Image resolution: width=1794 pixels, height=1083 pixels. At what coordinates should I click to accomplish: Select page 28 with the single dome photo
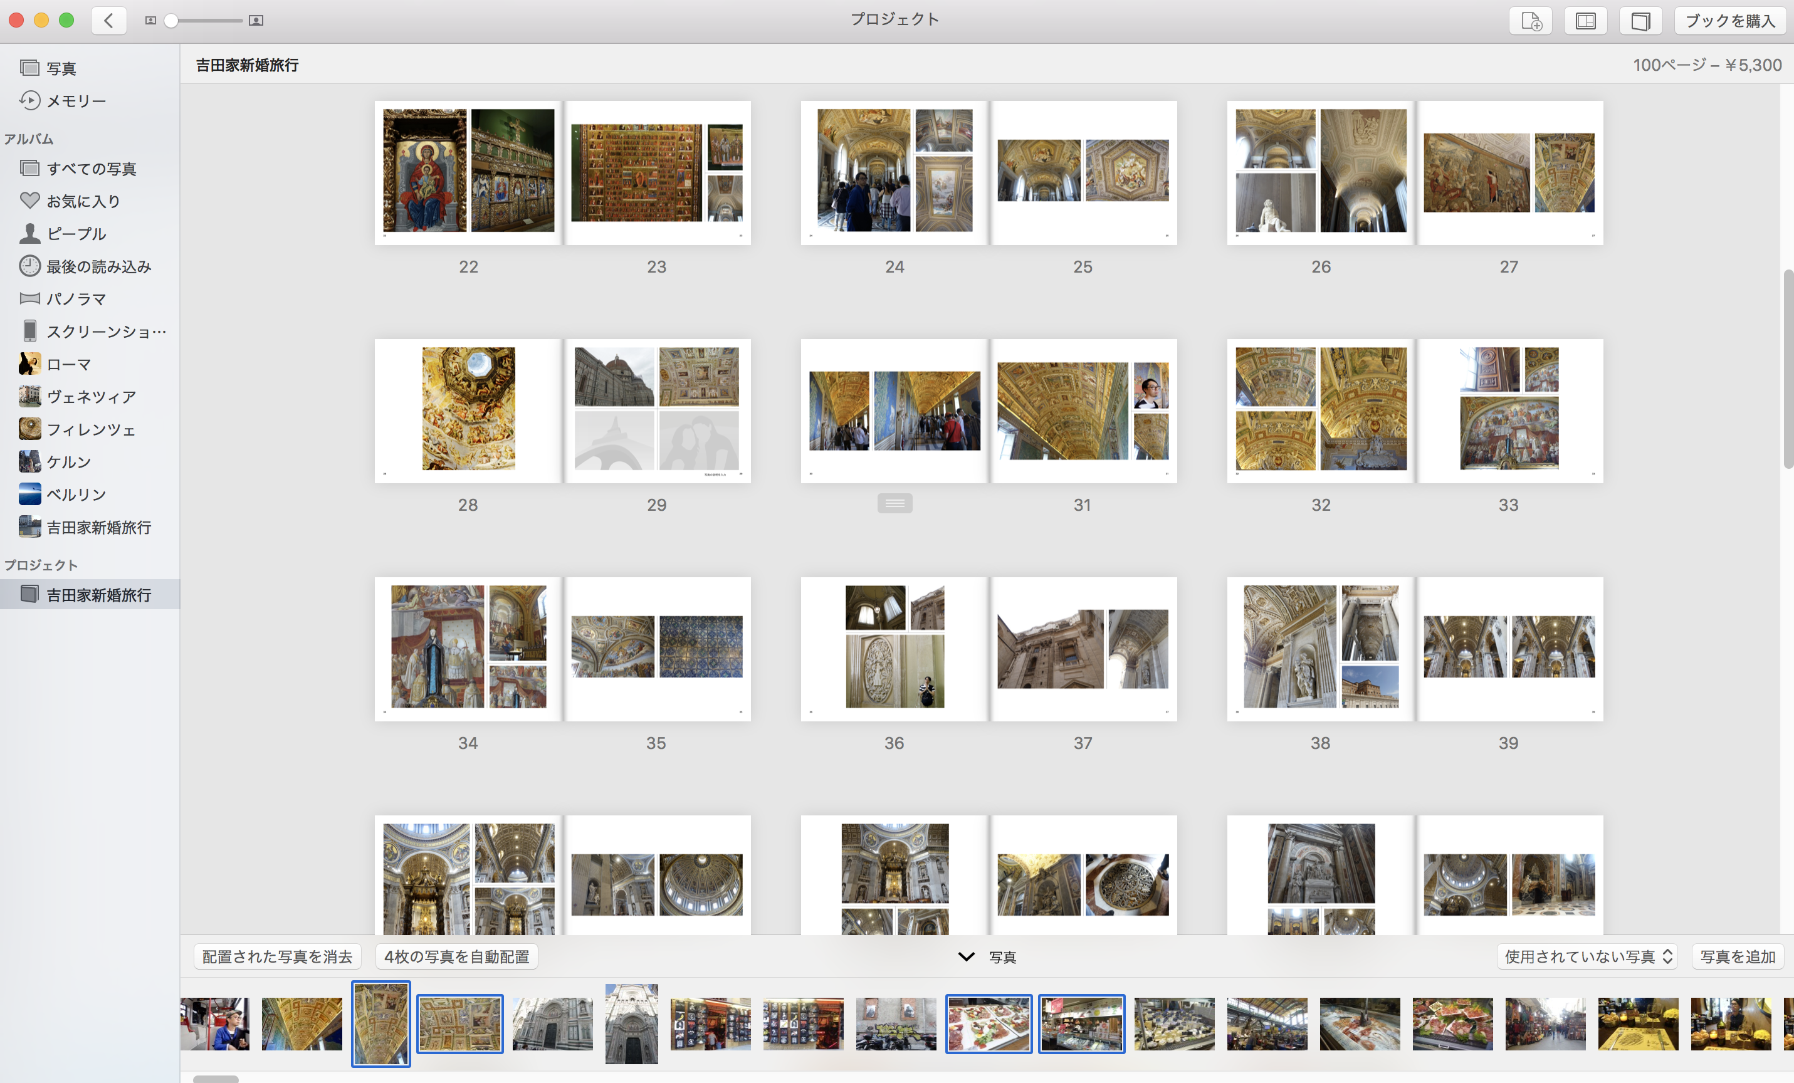[468, 411]
